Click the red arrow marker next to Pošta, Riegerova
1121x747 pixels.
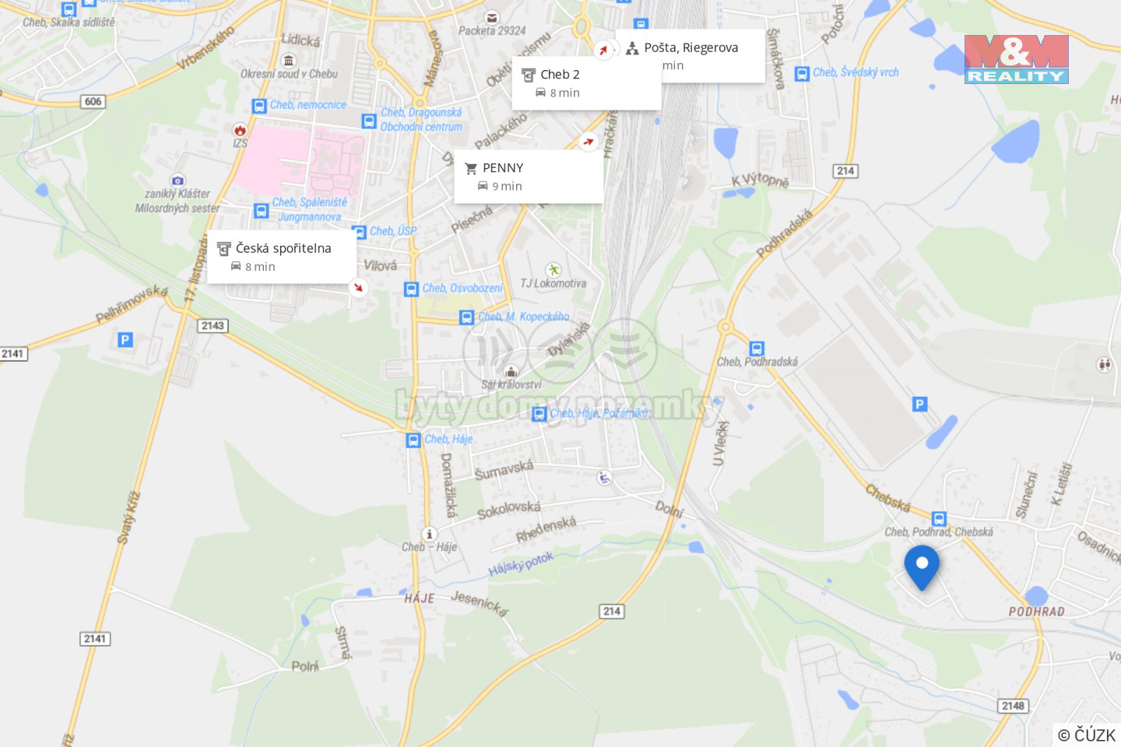(603, 50)
